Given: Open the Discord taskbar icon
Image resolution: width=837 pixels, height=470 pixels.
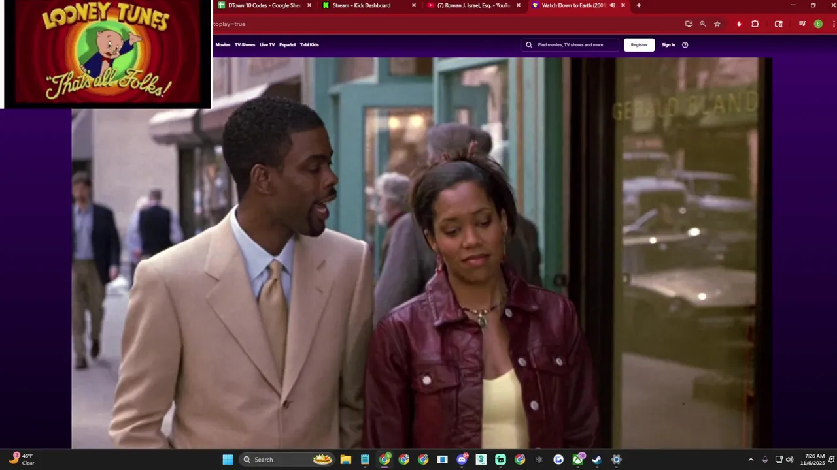Looking at the screenshot, I should 462,460.
